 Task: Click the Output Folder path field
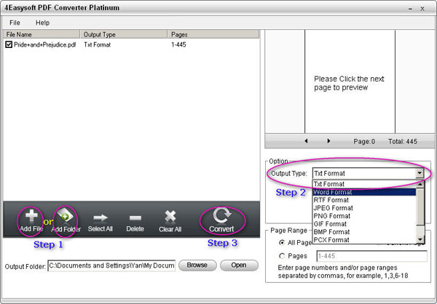point(111,265)
